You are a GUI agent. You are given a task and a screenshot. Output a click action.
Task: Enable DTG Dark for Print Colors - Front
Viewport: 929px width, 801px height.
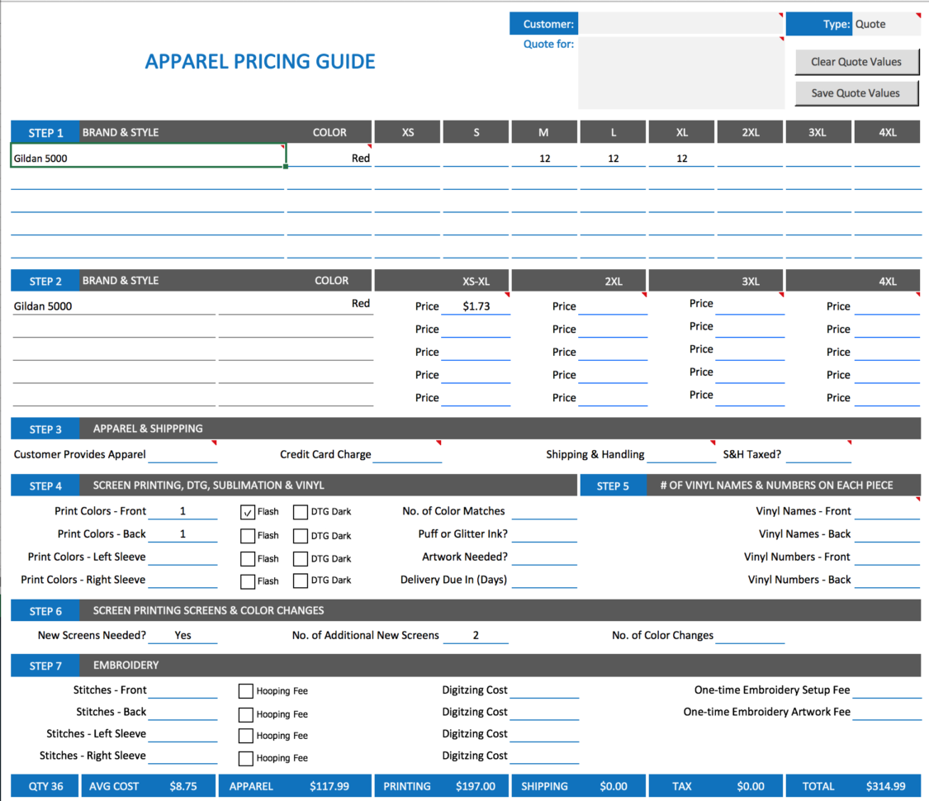pyautogui.click(x=300, y=512)
